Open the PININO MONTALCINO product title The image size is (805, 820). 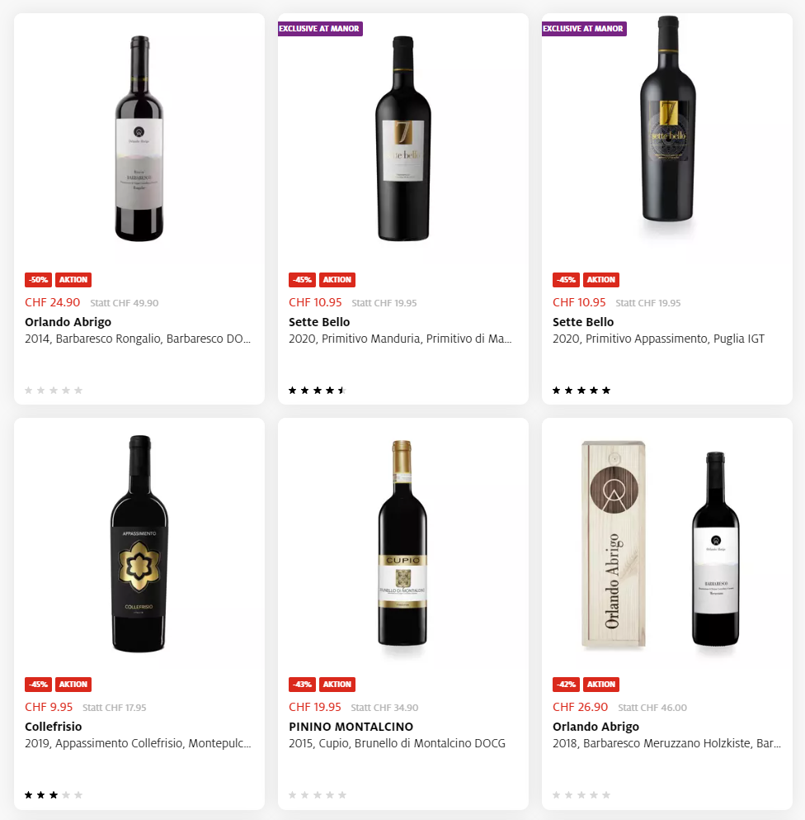351,727
